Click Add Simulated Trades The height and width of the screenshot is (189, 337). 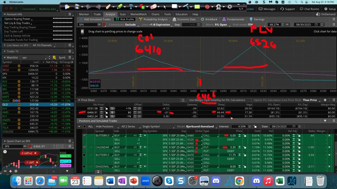(95, 19)
